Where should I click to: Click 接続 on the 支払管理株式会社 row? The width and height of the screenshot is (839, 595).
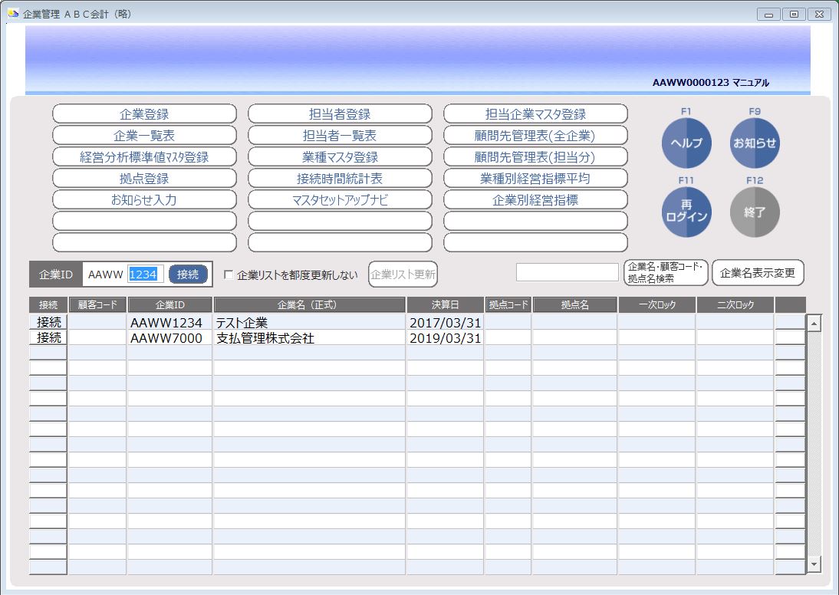pyautogui.click(x=47, y=337)
